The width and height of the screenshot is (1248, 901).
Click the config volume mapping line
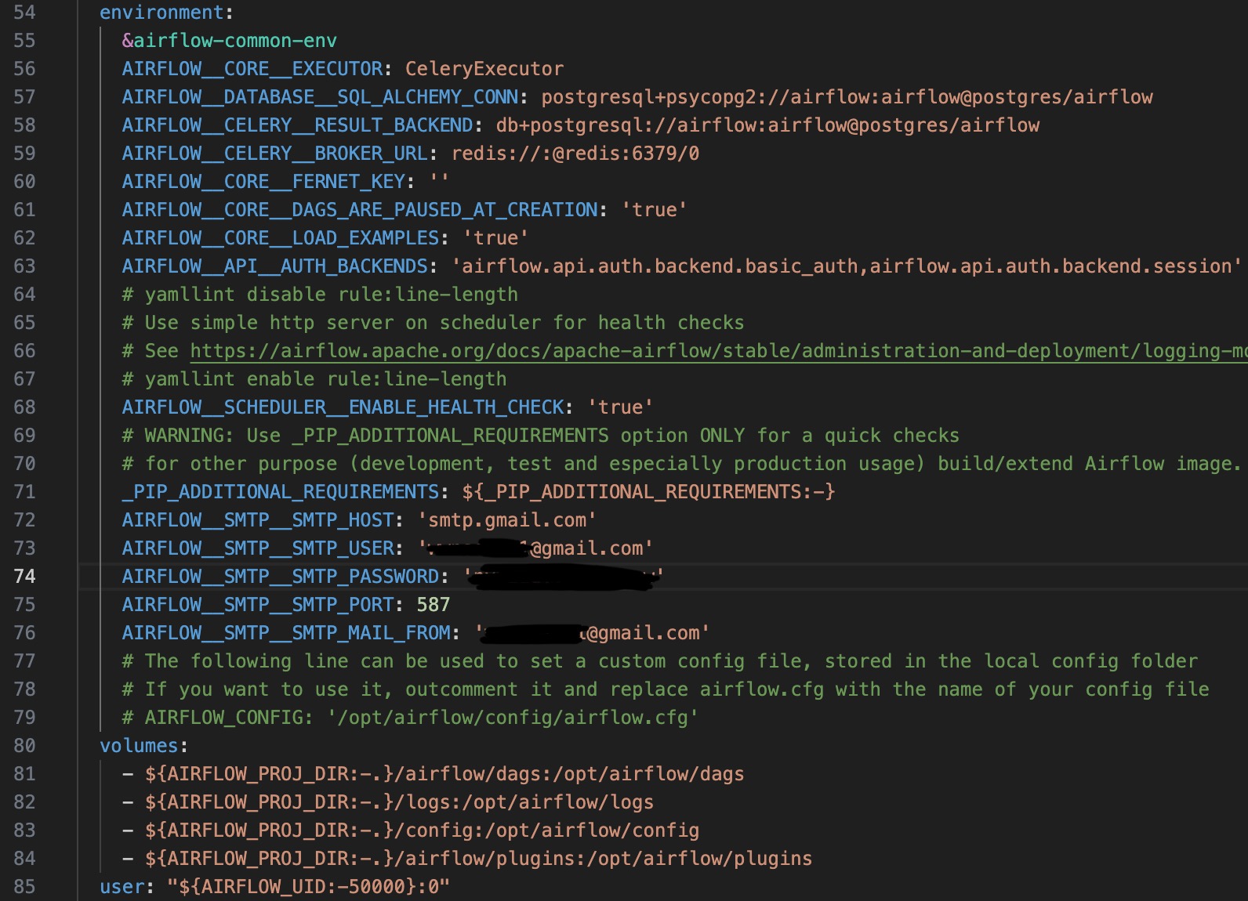[x=411, y=830]
